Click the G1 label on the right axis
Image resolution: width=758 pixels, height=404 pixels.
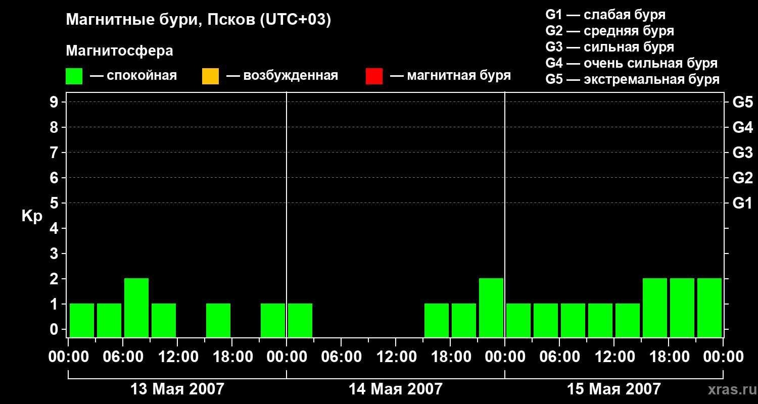(743, 203)
